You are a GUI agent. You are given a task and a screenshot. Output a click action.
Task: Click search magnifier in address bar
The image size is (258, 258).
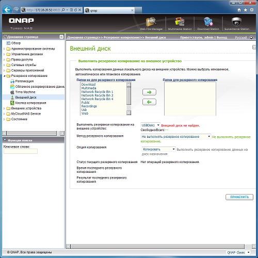coord(63,10)
